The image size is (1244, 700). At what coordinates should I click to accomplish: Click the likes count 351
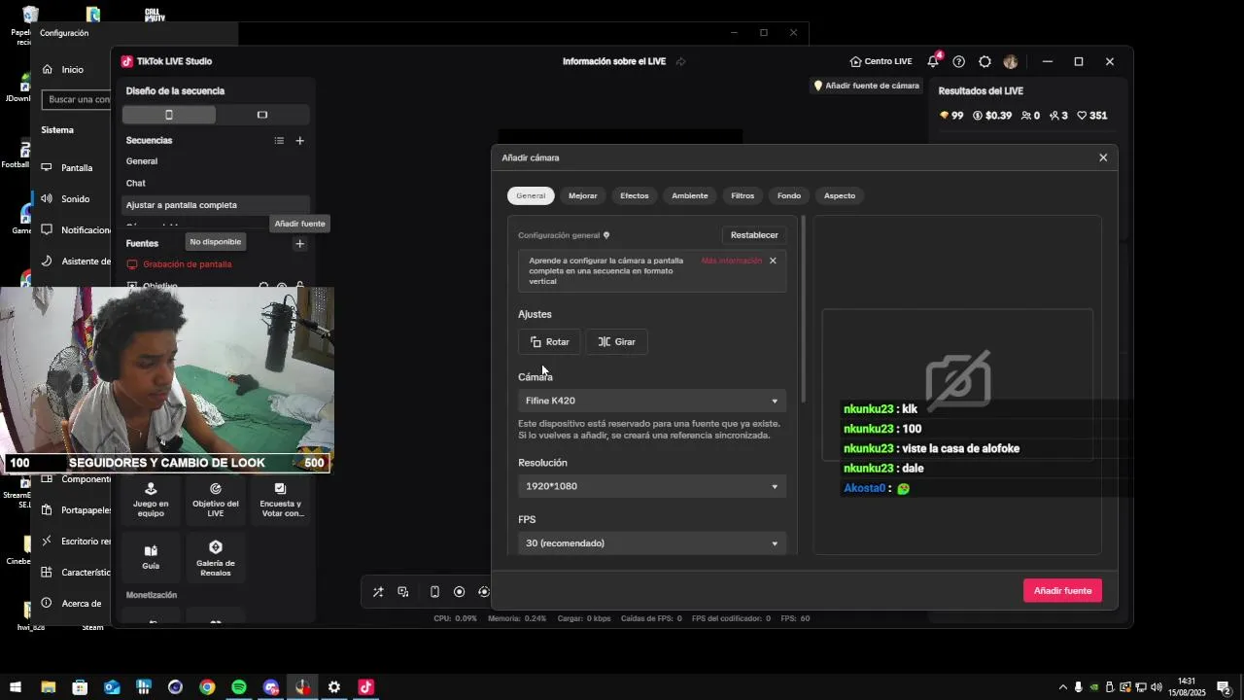(x=1092, y=116)
